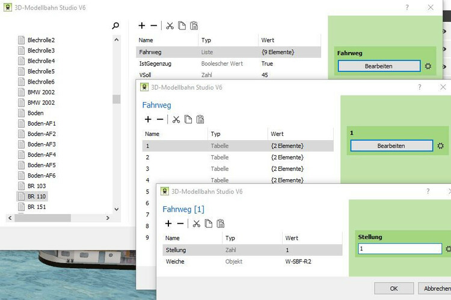Click the True value of IstGegenzug
Screen dimensions: 451x300
point(267,64)
